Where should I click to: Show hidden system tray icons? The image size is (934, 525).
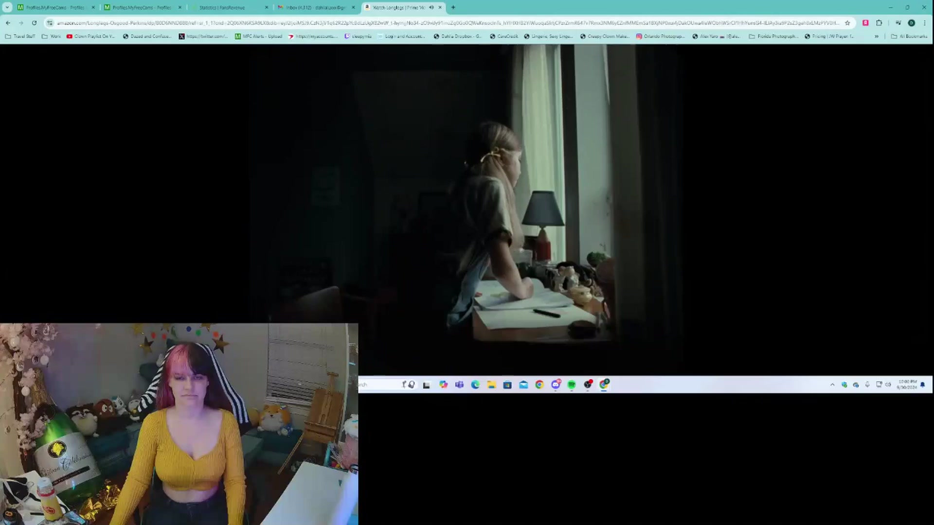[x=832, y=385]
